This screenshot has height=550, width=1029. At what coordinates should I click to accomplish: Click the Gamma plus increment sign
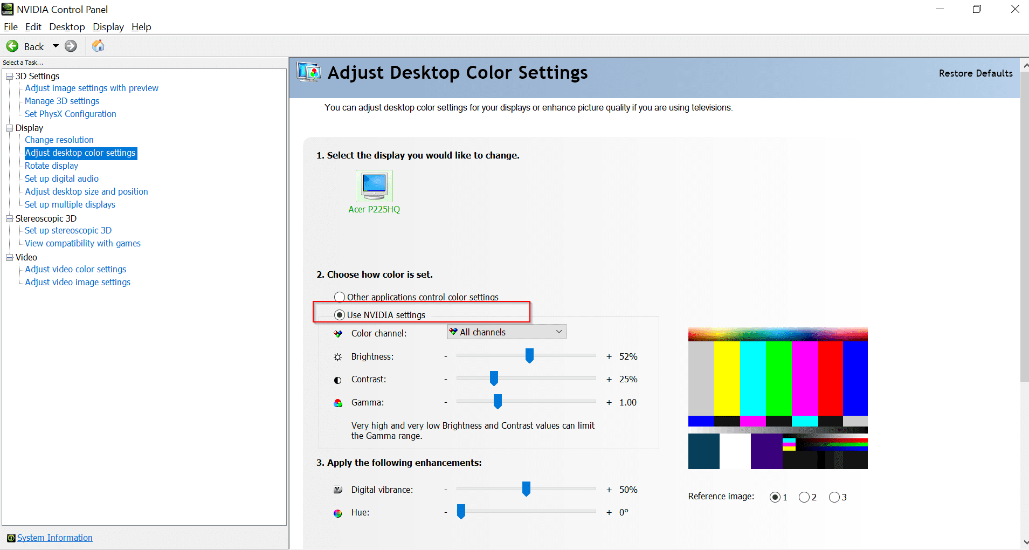click(x=609, y=403)
